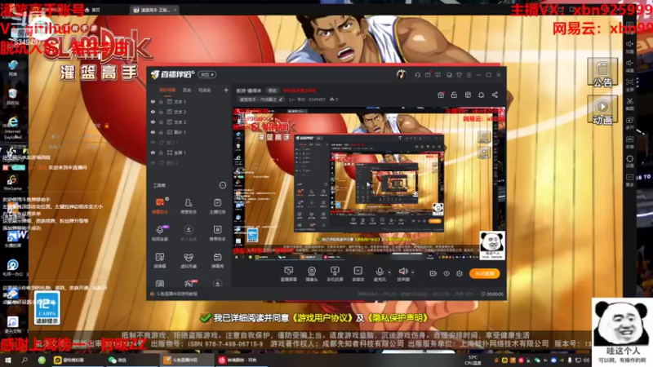Add a 摄像头 camera source
653x367 pixels.
pos(312,274)
